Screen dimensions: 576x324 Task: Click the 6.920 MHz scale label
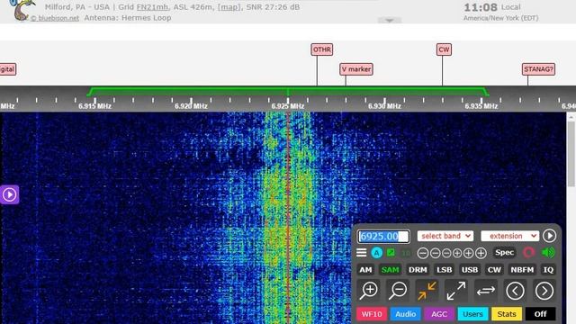191,106
